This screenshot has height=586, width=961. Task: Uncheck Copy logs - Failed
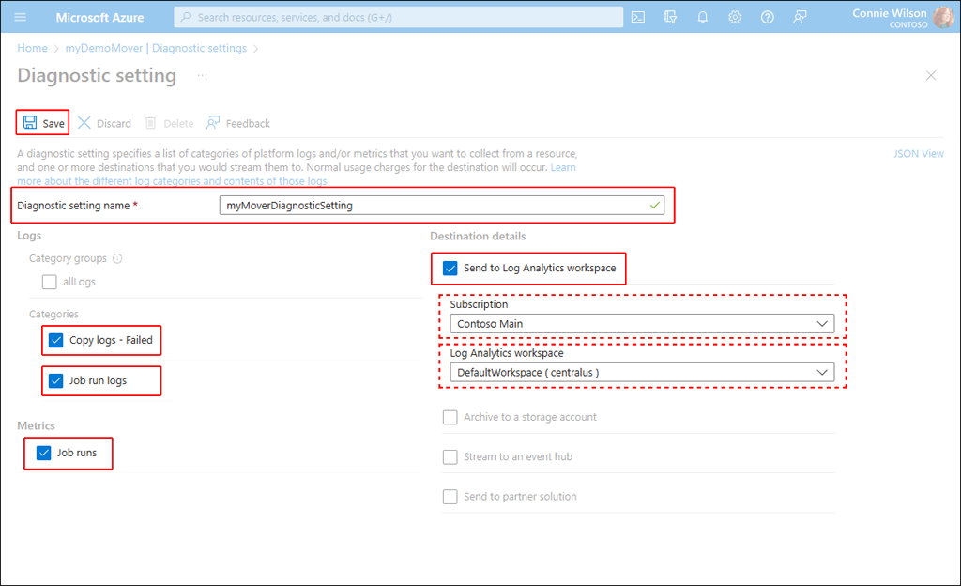pos(55,340)
